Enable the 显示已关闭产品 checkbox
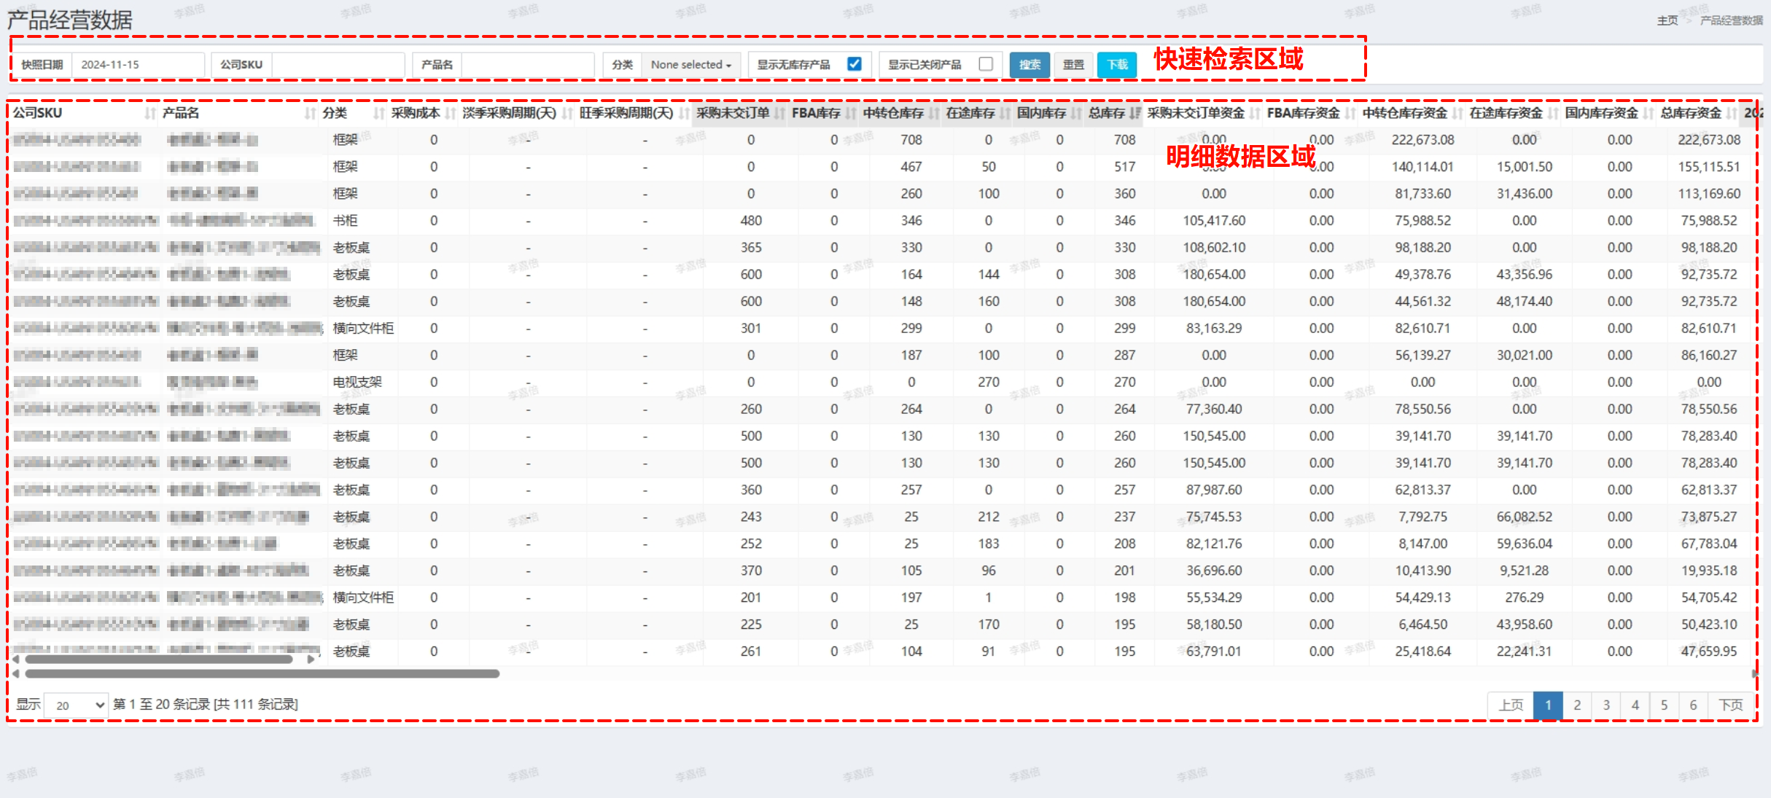 (986, 64)
